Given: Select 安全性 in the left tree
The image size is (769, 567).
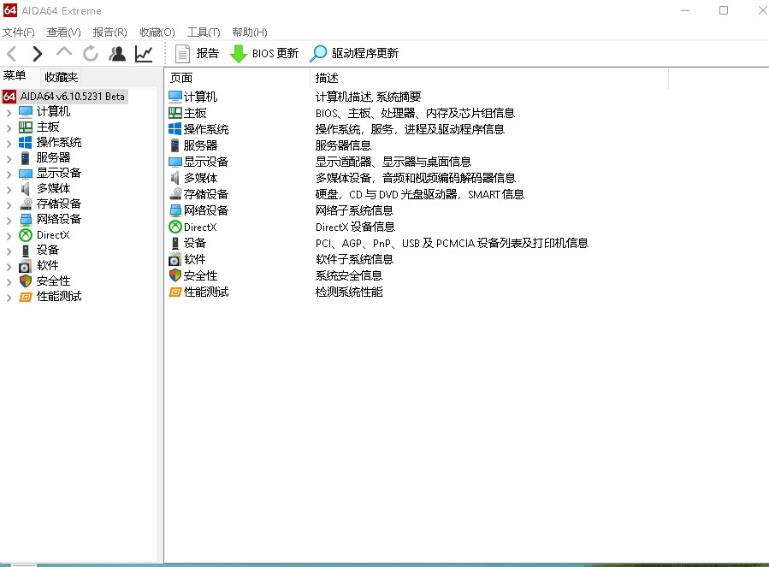Looking at the screenshot, I should pyautogui.click(x=53, y=281).
